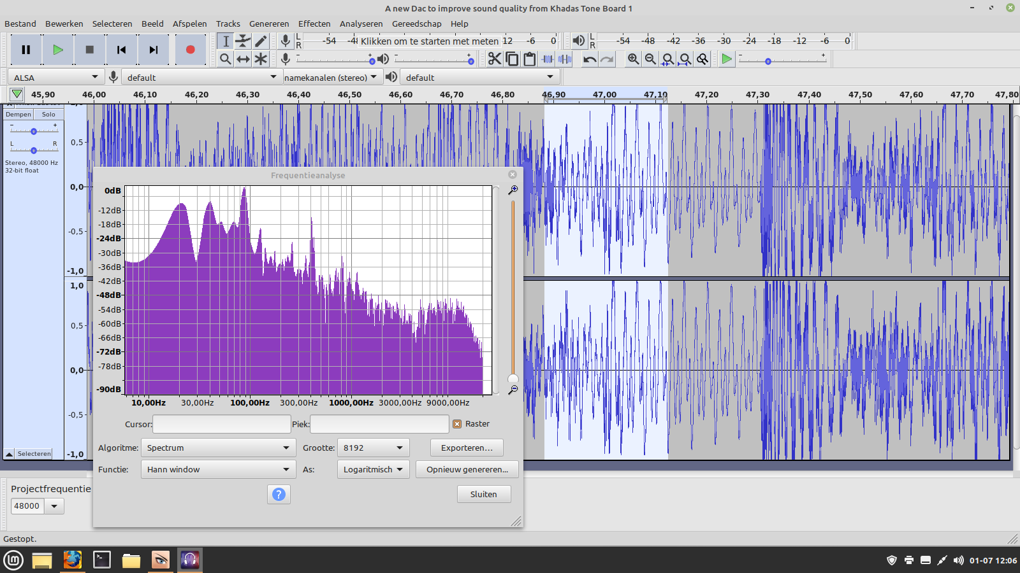This screenshot has height=573, width=1020.
Task: Cut the selection with the scissors icon
Action: (495, 59)
